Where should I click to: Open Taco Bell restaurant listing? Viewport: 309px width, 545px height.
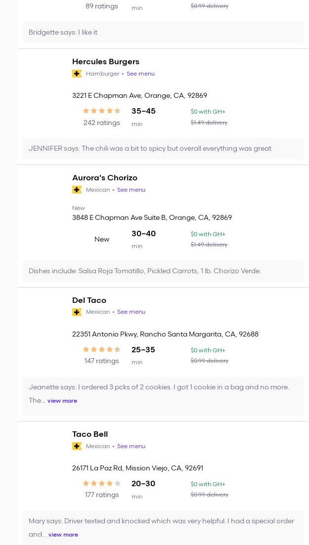pyautogui.click(x=90, y=434)
